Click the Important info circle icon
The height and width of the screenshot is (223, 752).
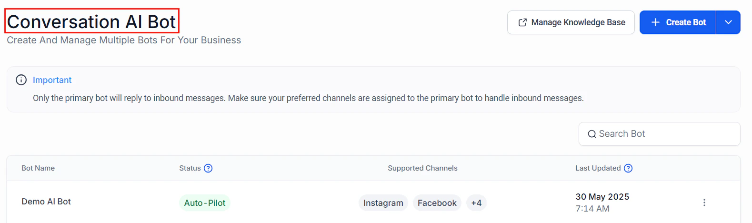pos(21,80)
